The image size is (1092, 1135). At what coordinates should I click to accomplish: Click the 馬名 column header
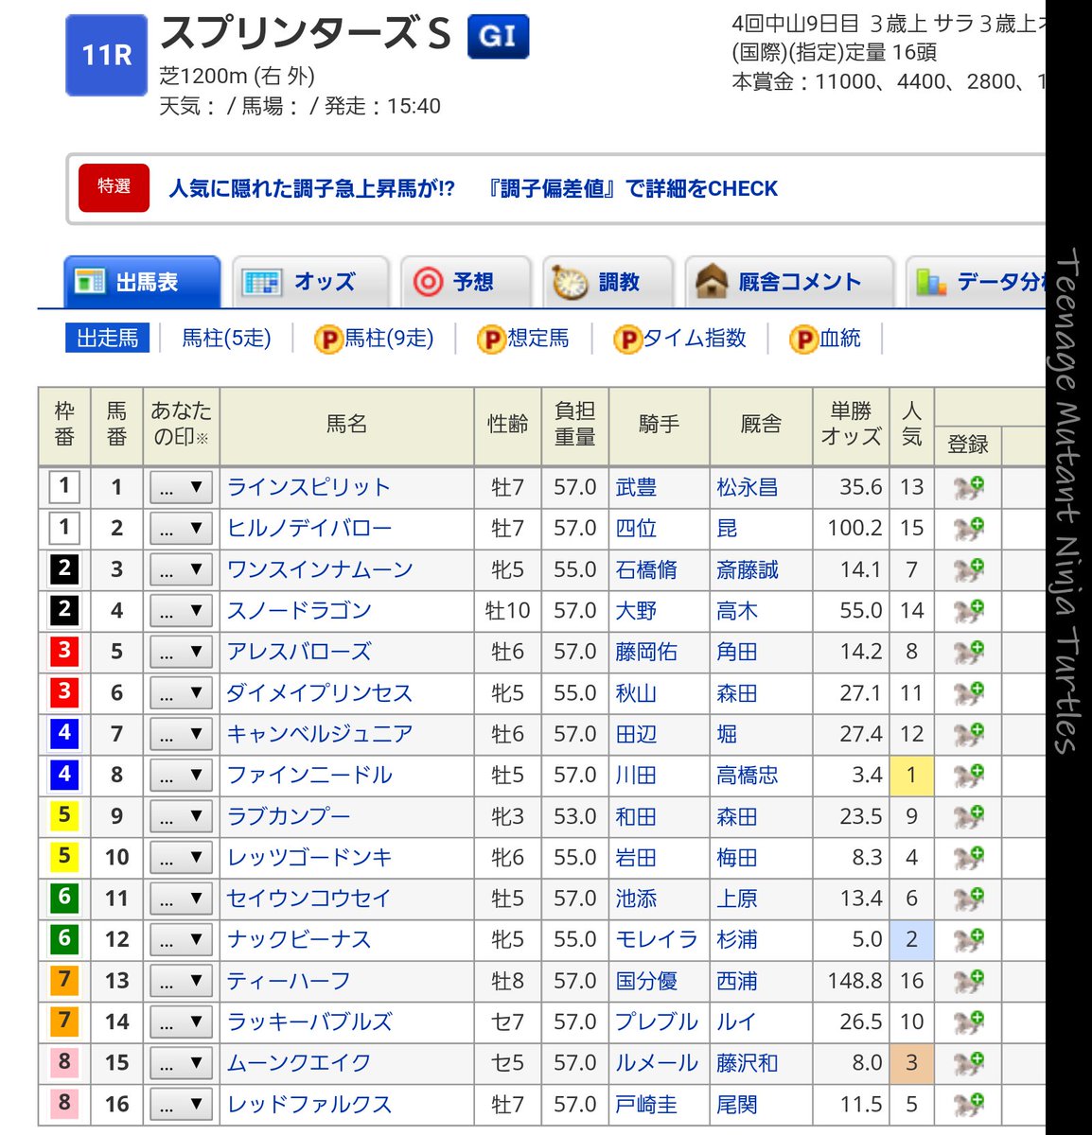[x=346, y=425]
